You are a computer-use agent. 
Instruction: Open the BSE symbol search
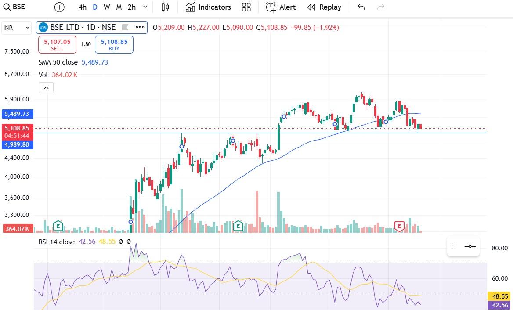coord(14,7)
